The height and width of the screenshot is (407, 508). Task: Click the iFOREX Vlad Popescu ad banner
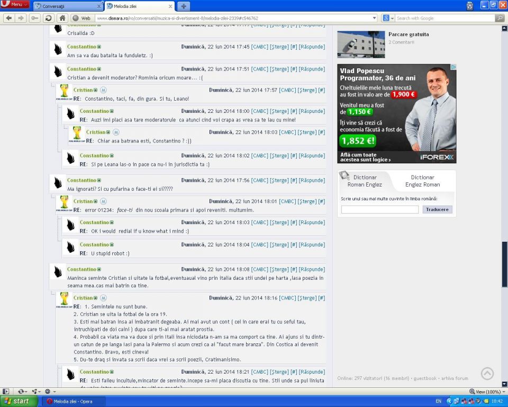click(x=396, y=113)
